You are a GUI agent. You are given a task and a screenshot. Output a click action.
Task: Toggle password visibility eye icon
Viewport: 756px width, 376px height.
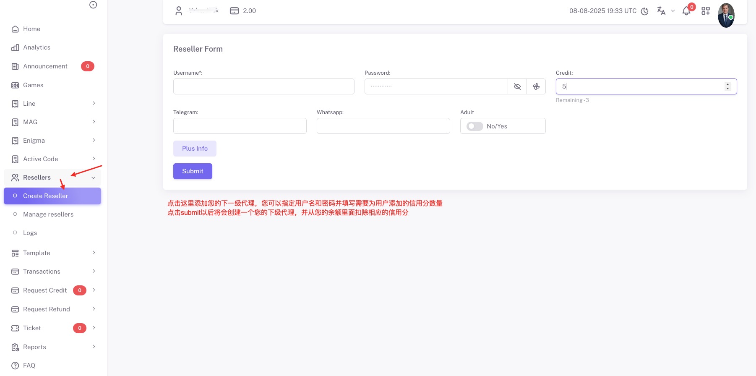(x=517, y=86)
